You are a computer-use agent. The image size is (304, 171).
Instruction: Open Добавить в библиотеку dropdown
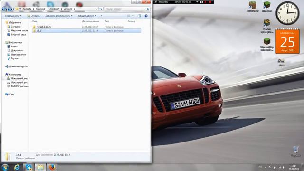click(x=59, y=16)
